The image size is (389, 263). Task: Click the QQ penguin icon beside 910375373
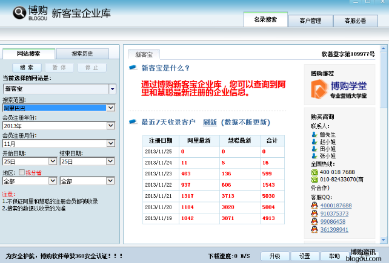[x=314, y=213]
